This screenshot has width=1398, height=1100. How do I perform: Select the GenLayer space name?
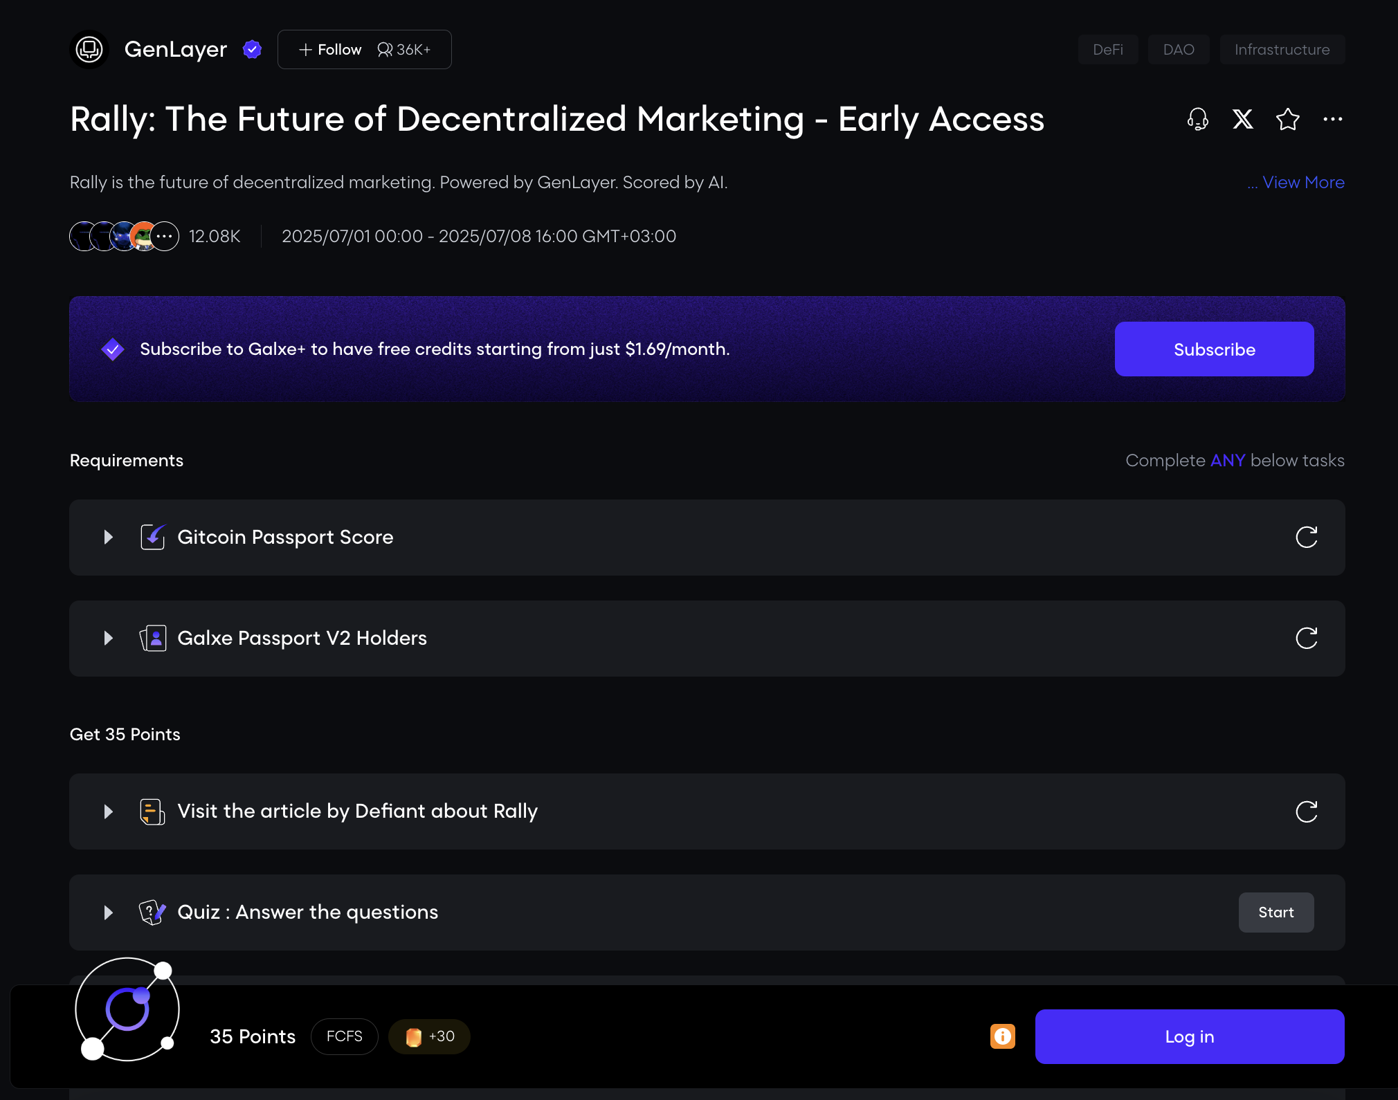(x=176, y=50)
